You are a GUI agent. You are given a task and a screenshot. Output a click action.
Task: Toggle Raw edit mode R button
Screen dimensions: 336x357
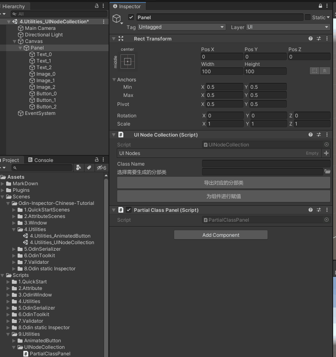[x=325, y=71]
